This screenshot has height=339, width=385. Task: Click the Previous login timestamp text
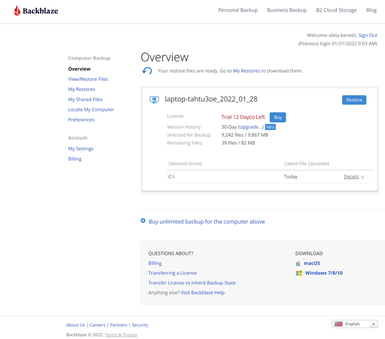coord(338,44)
